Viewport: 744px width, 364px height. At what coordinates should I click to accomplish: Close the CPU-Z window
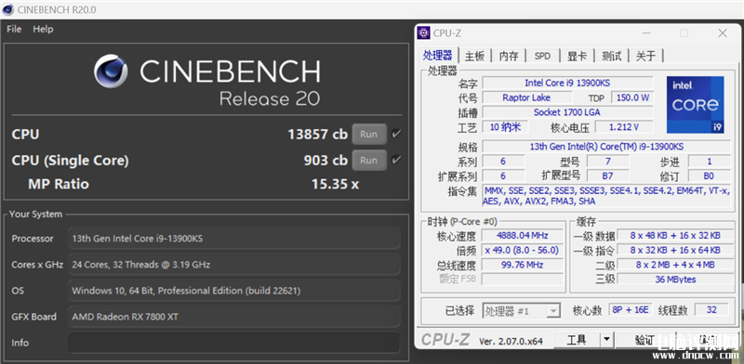point(723,32)
